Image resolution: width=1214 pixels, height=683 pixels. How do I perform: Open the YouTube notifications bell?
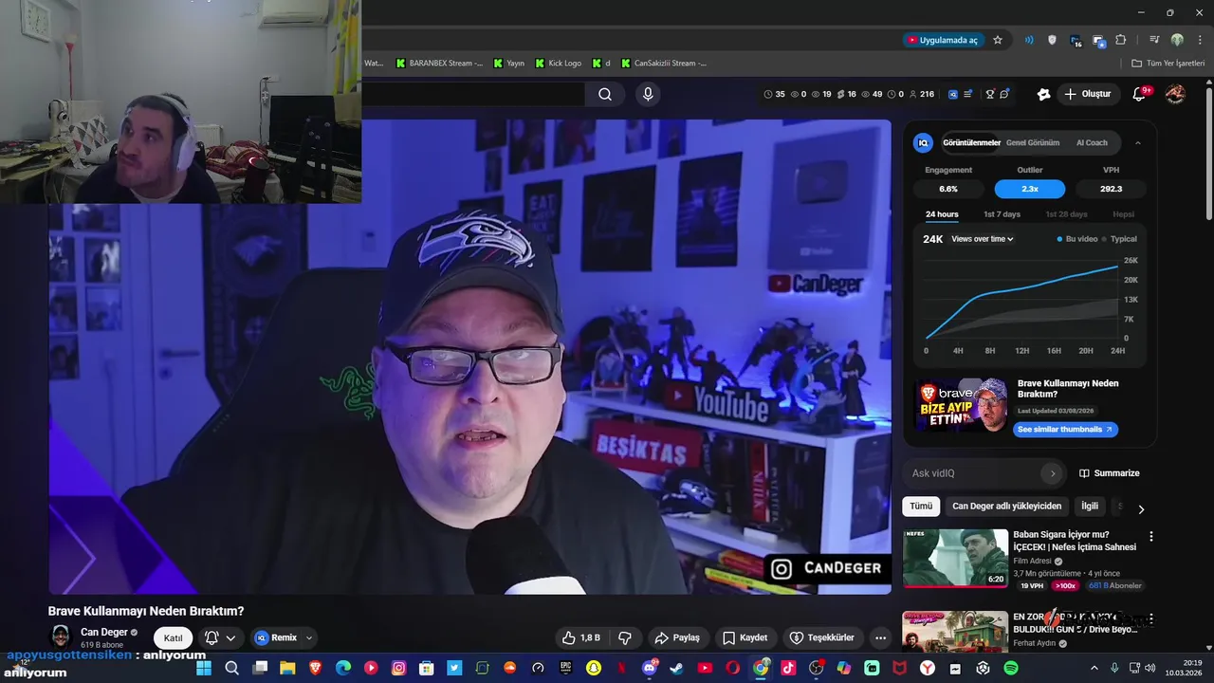[1140, 94]
